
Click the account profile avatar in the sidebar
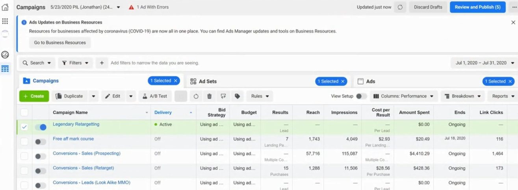[5, 34]
